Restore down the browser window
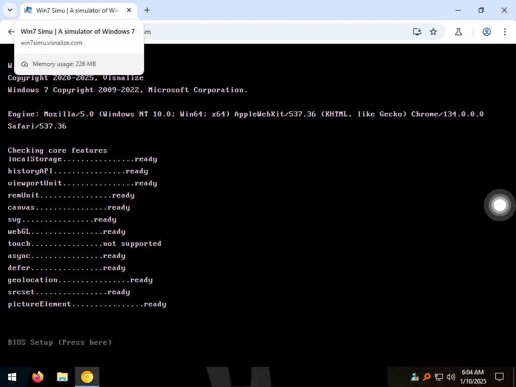The width and height of the screenshot is (516, 387). point(481,10)
